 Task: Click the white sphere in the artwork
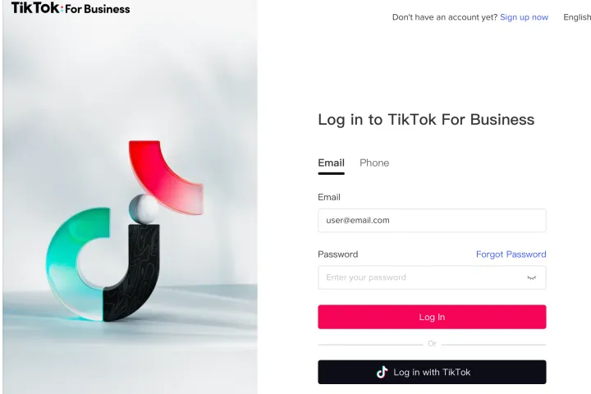[143, 209]
